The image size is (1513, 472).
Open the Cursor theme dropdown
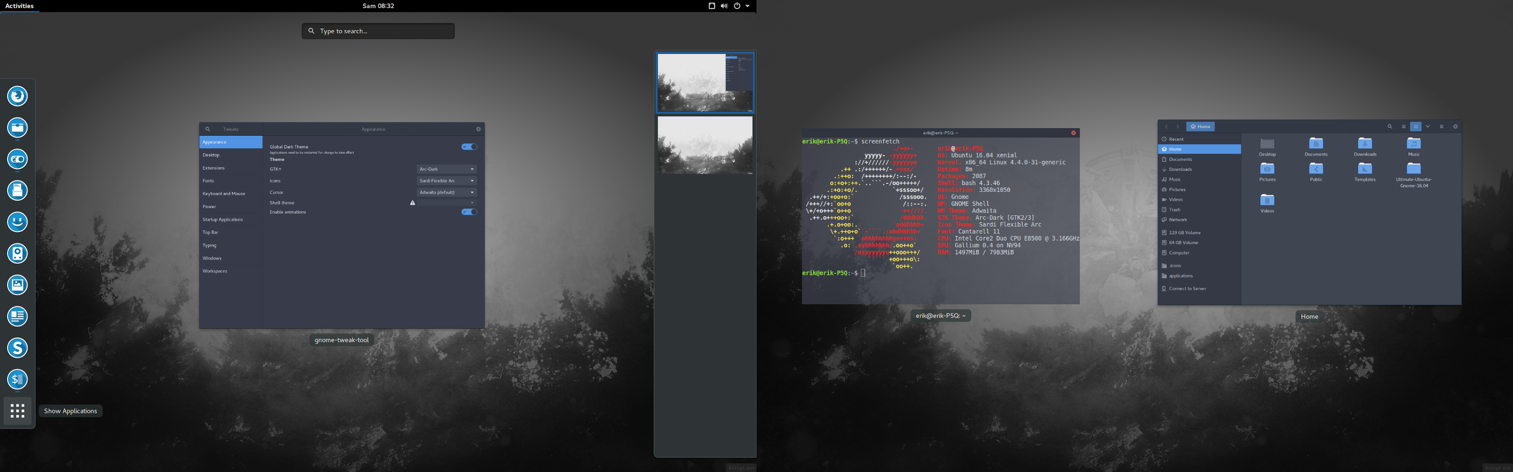(x=446, y=192)
